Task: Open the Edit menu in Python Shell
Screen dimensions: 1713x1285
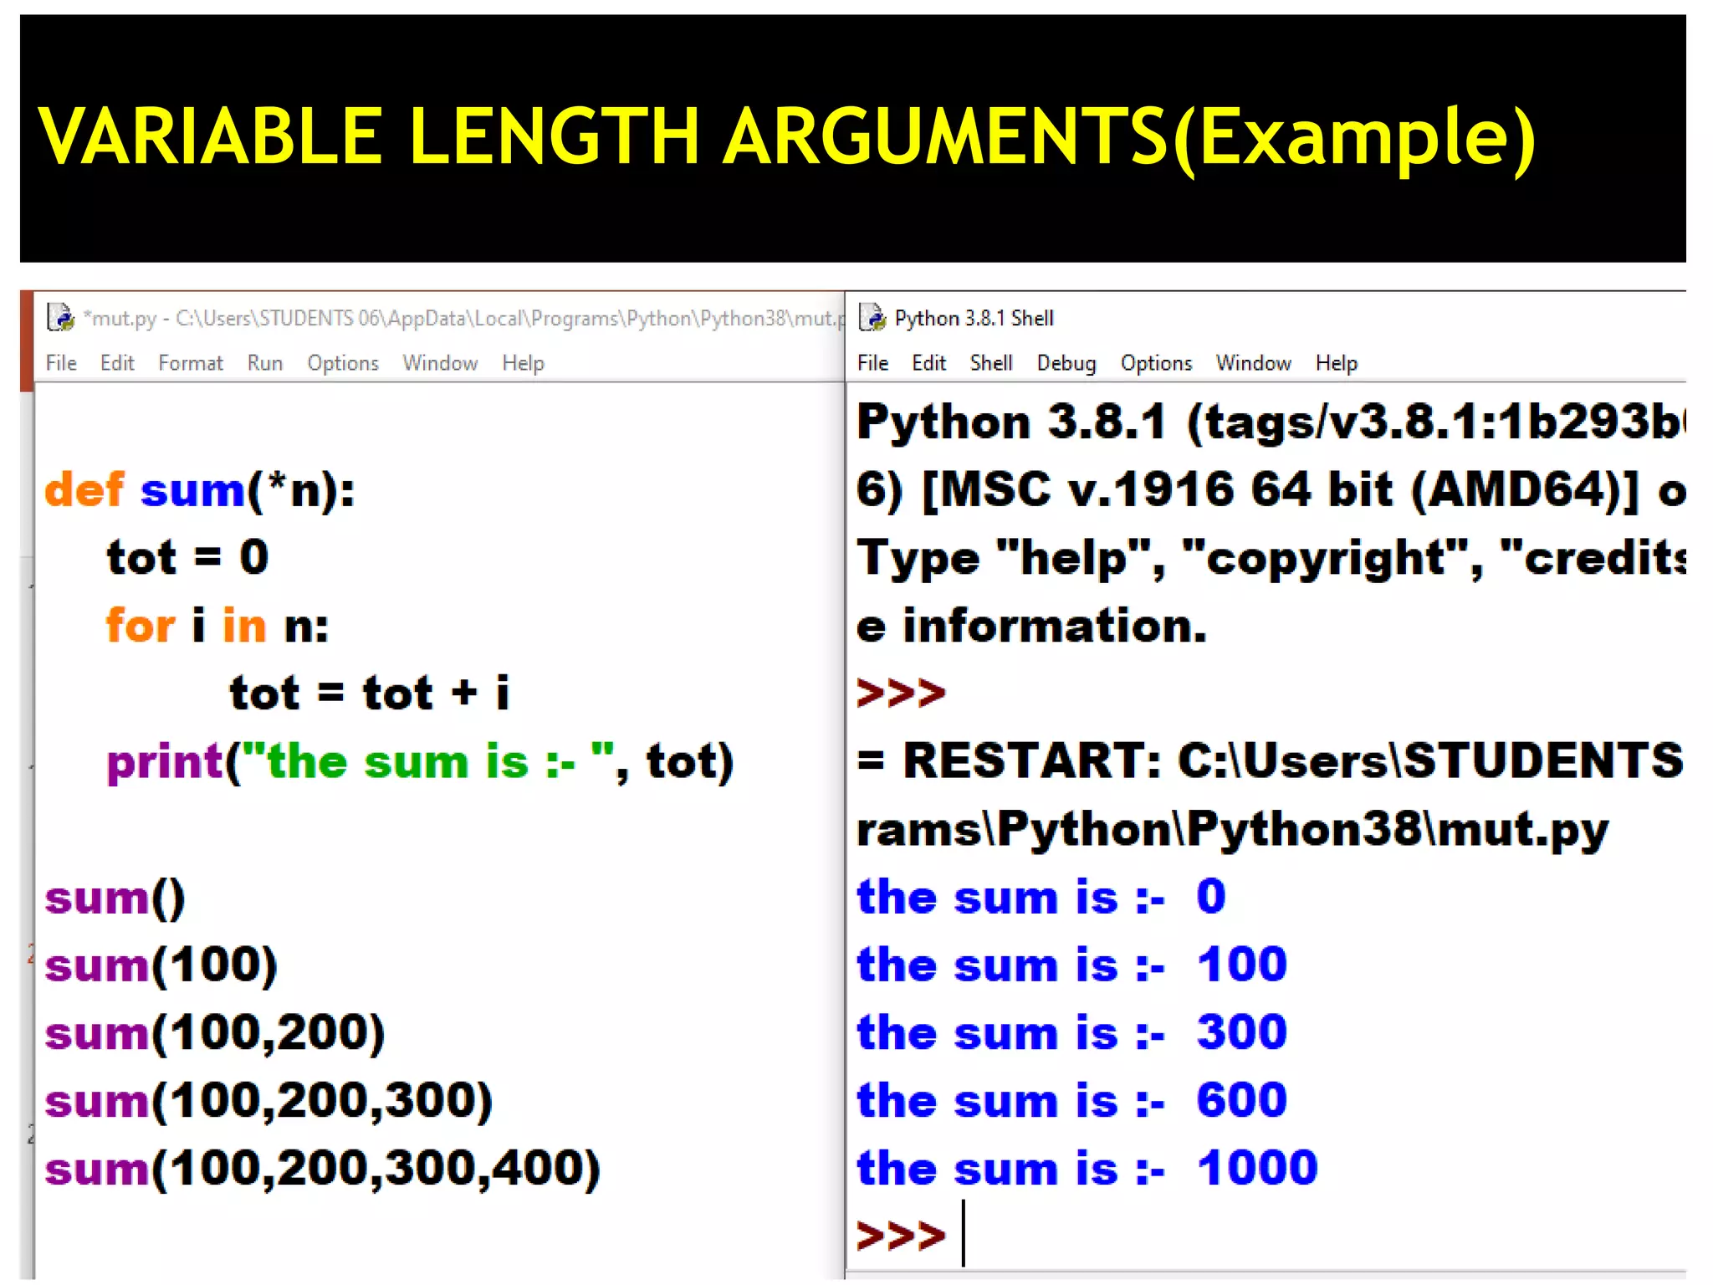Action: (928, 363)
